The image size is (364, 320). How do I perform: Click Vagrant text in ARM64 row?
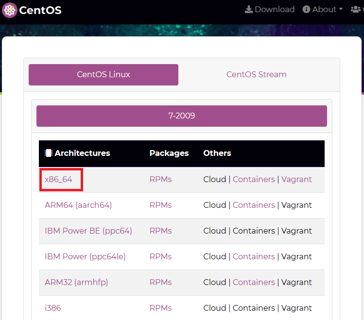pos(296,205)
